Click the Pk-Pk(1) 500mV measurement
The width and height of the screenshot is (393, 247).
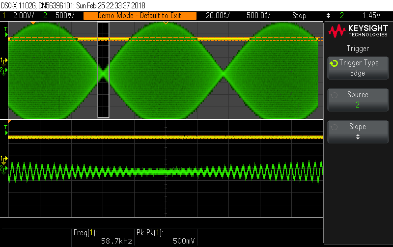[166, 237]
